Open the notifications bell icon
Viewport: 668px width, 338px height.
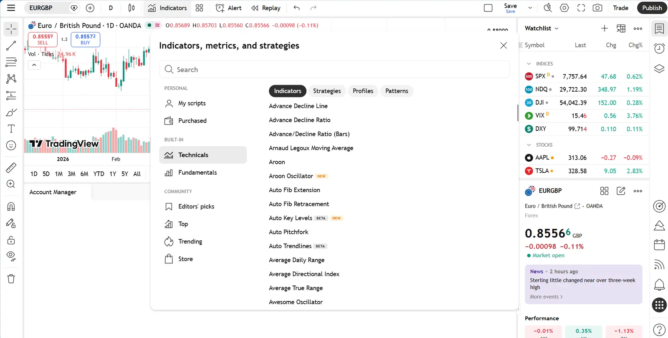tap(659, 285)
